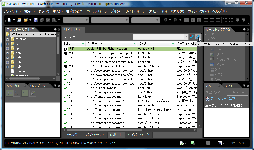Open the ファイル(F) menu
Screen dimensions: 254x150
pos(12,11)
